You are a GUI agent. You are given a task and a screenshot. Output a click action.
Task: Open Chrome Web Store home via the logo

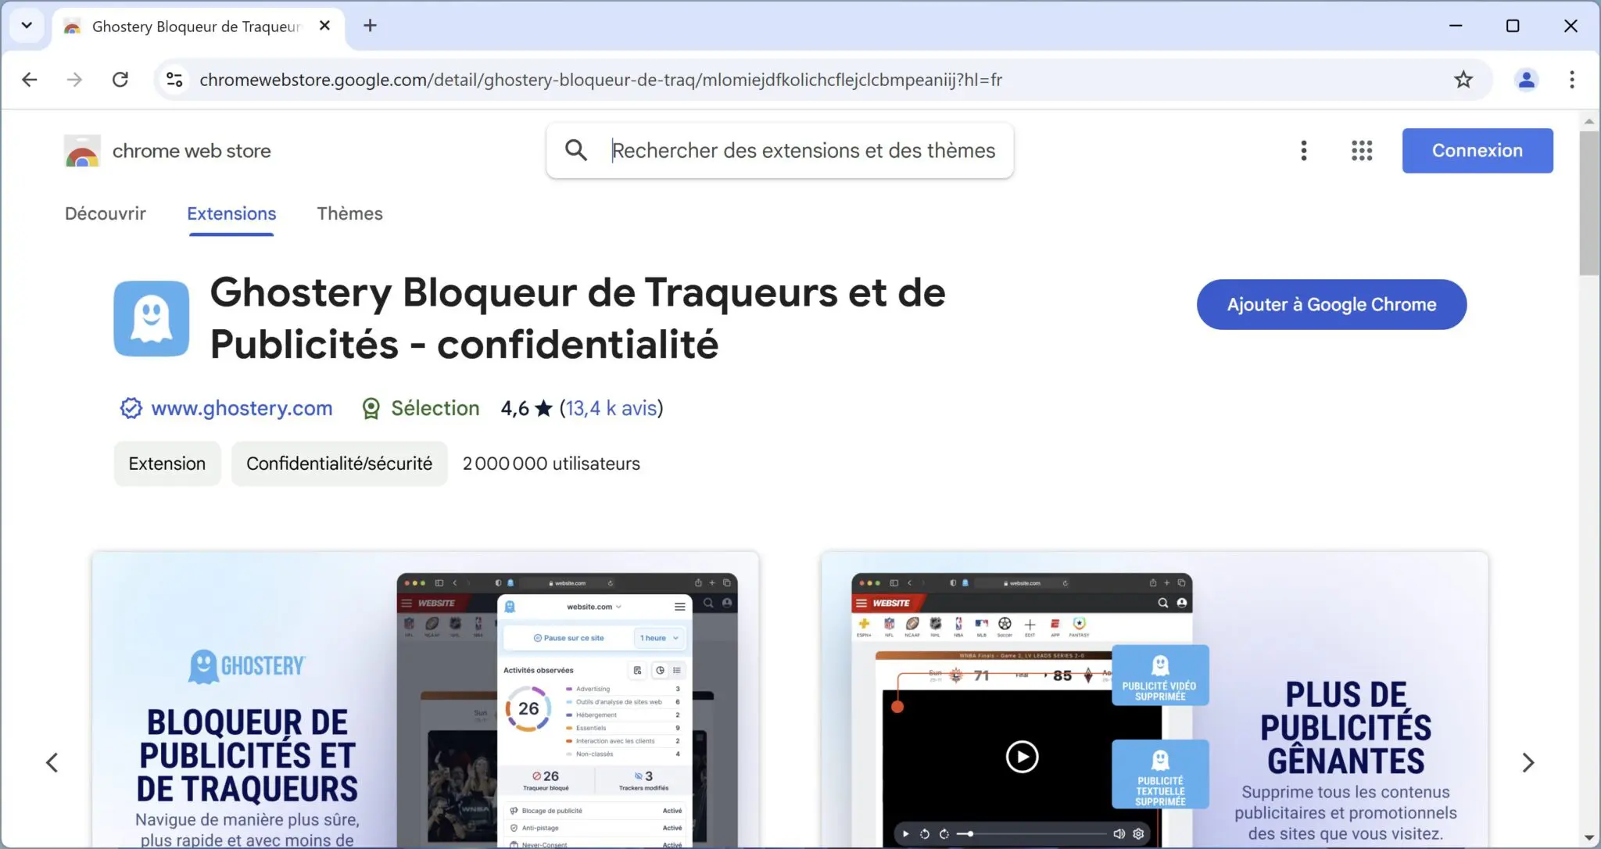pyautogui.click(x=82, y=150)
